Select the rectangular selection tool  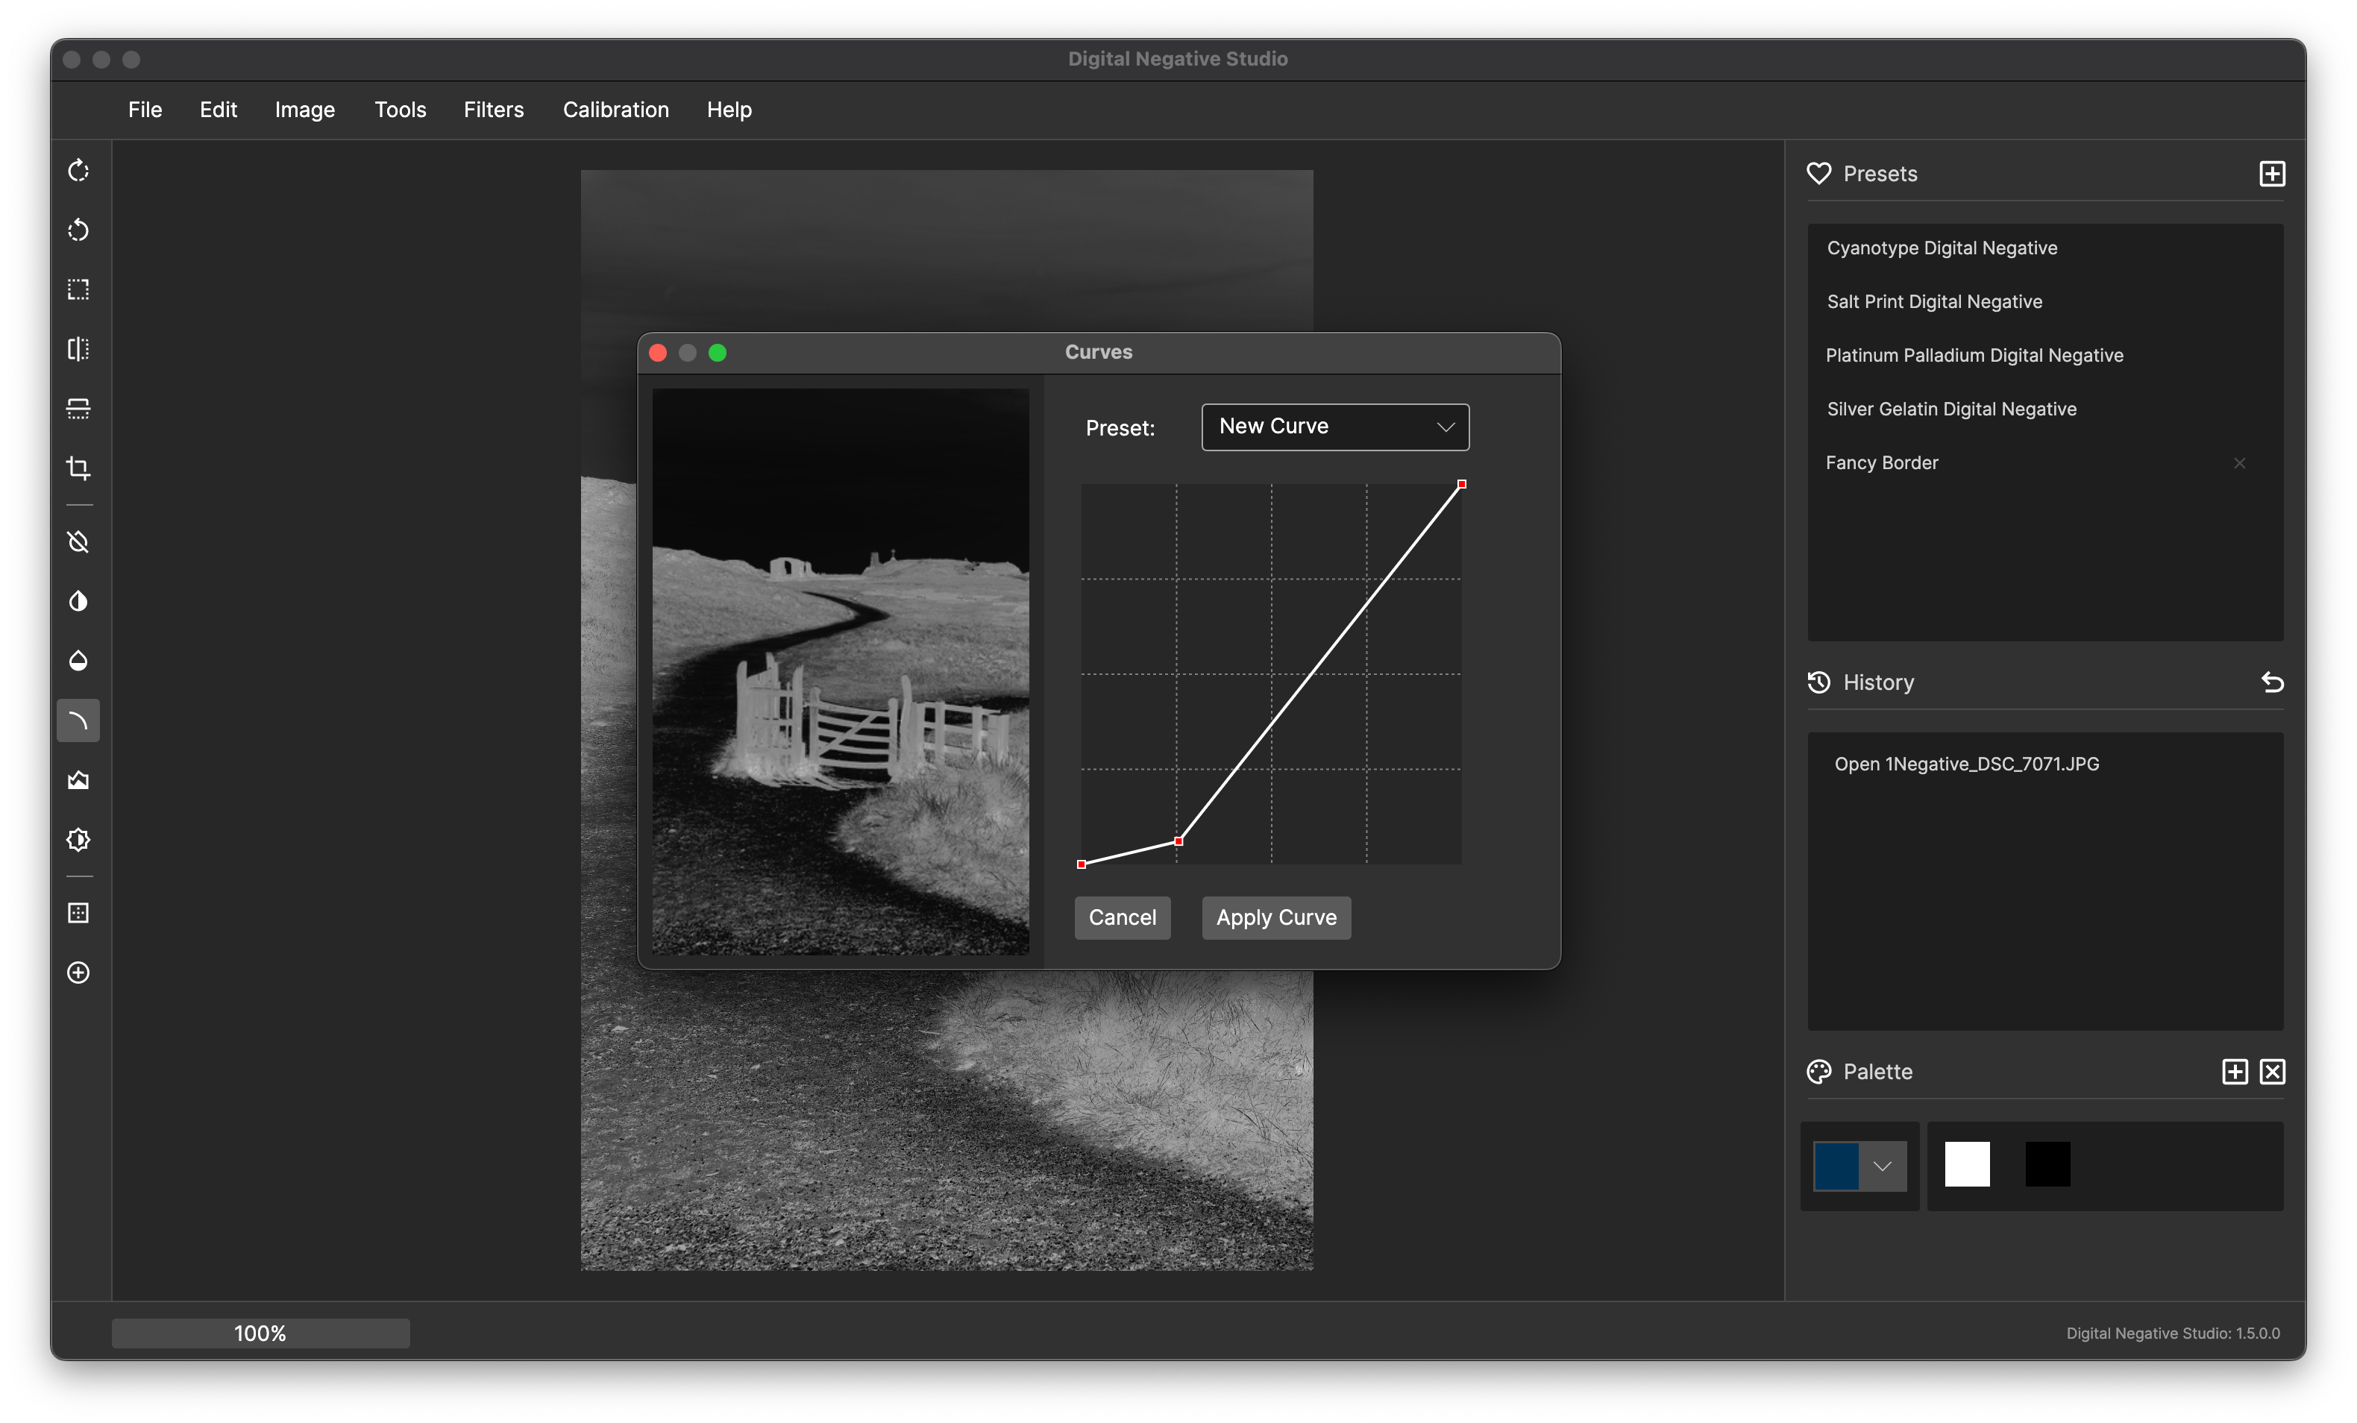(x=78, y=290)
